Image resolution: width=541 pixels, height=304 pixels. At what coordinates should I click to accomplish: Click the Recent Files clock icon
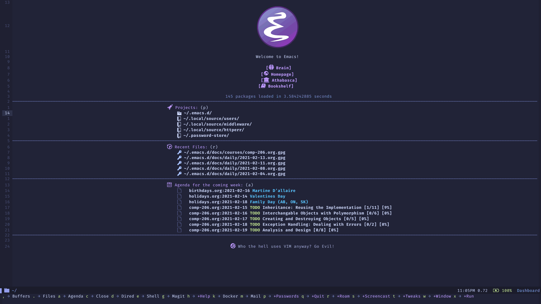pos(169,147)
